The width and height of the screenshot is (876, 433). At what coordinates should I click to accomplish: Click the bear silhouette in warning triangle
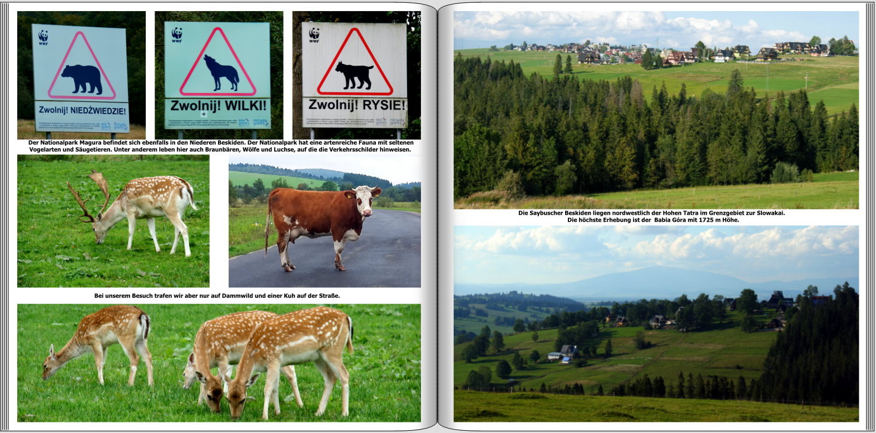82,78
